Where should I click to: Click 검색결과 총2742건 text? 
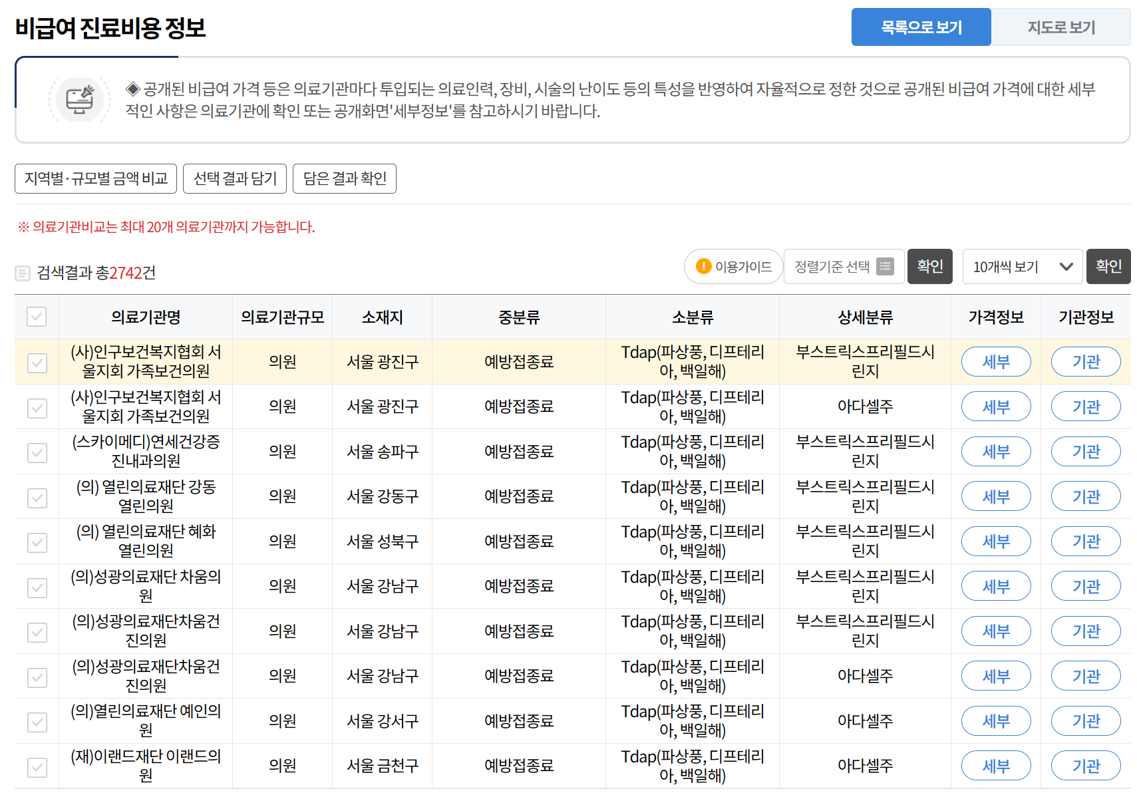tap(96, 273)
